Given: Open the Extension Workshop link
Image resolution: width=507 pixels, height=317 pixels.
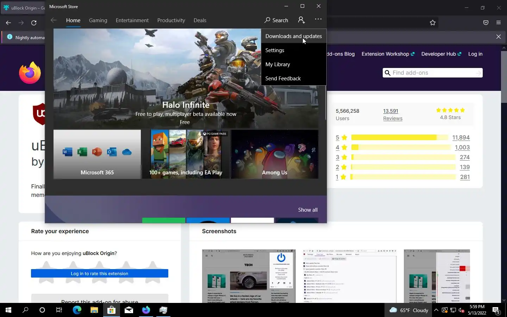Looking at the screenshot, I should (388, 54).
